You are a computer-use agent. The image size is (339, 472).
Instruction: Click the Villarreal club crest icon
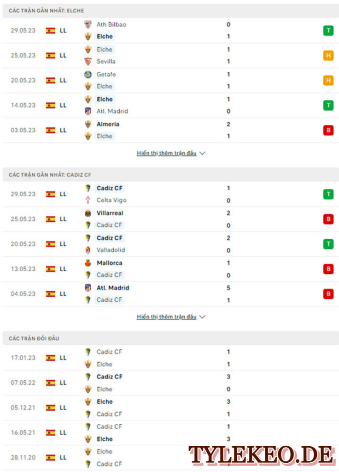pyautogui.click(x=88, y=213)
